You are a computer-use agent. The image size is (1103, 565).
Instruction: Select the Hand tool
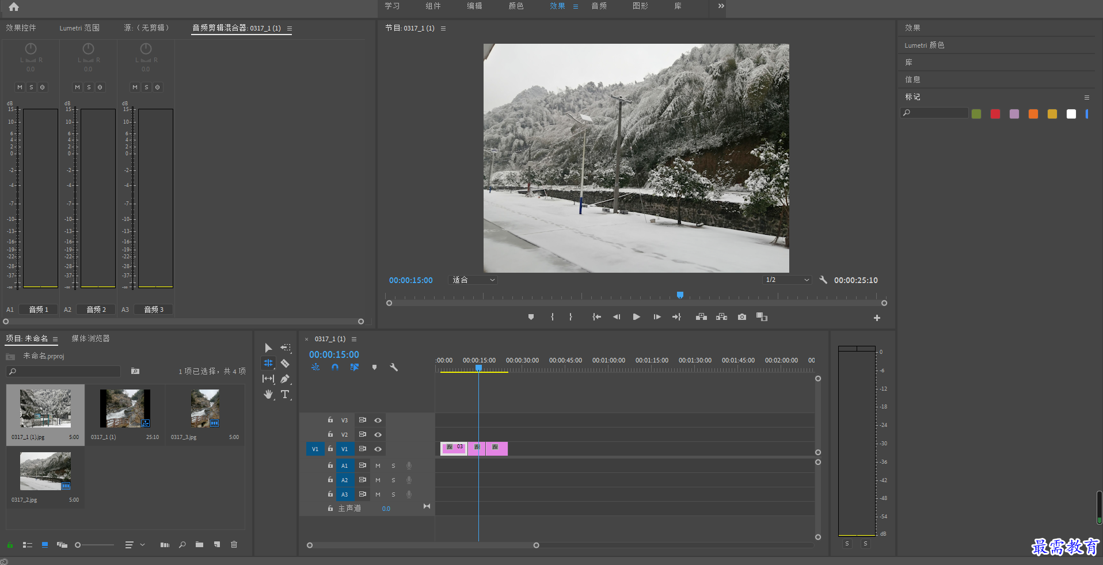(268, 394)
